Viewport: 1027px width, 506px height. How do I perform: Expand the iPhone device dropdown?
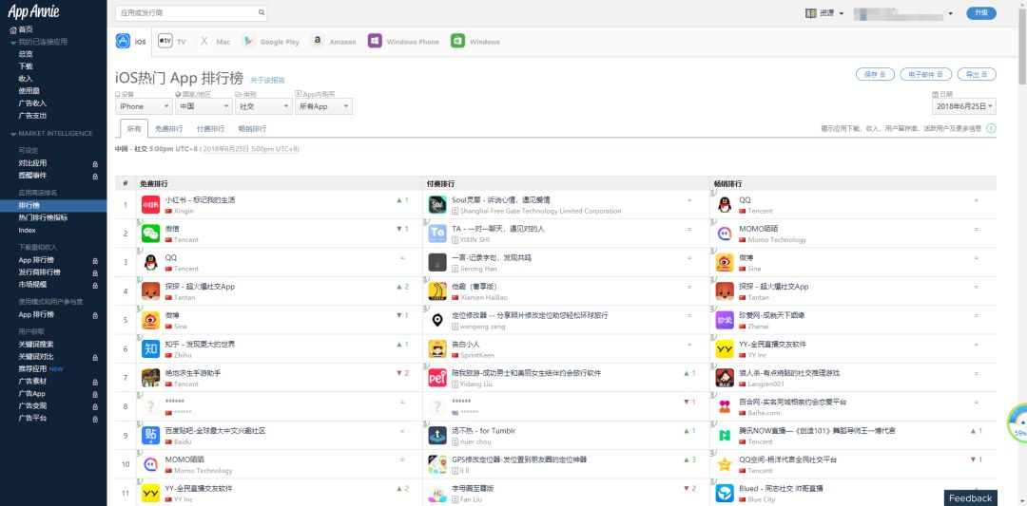pyautogui.click(x=144, y=106)
